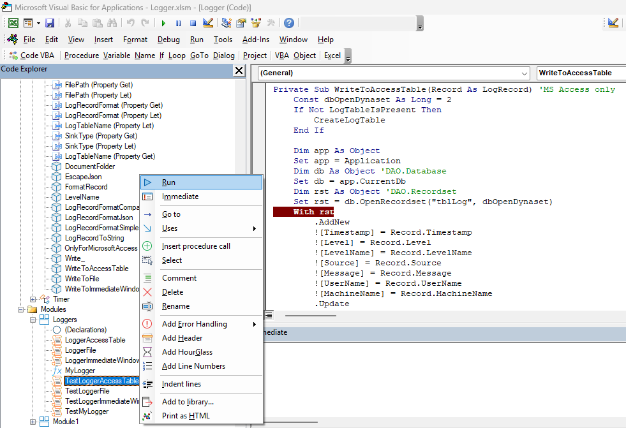
Task: Choose Indent lines in the context menu
Action: tap(202, 384)
